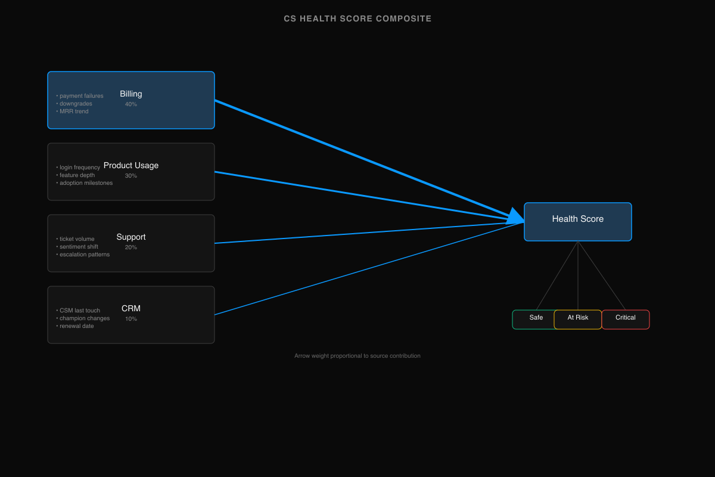Click the 'champion changes' bullet text

(83, 318)
